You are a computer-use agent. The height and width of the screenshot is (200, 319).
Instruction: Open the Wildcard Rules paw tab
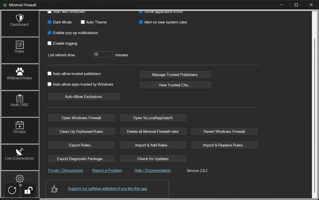pos(20,77)
